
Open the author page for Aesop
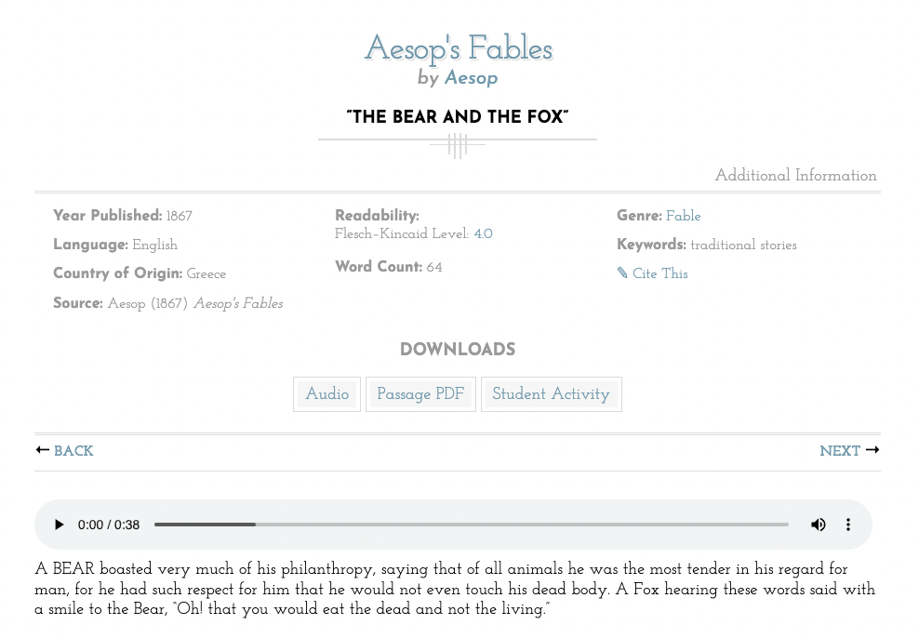471,78
